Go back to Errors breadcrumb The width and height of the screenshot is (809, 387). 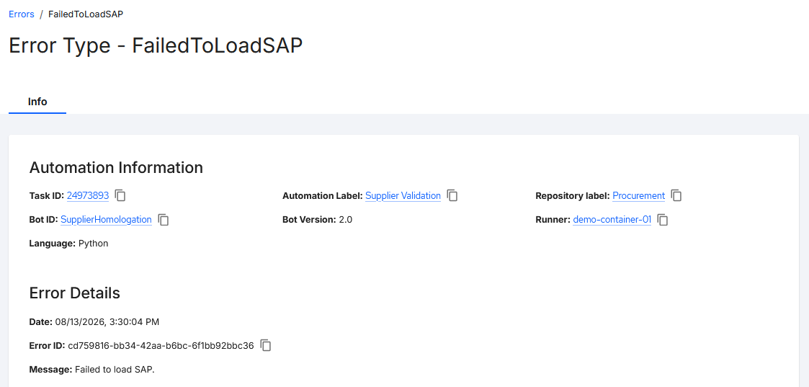[21, 14]
